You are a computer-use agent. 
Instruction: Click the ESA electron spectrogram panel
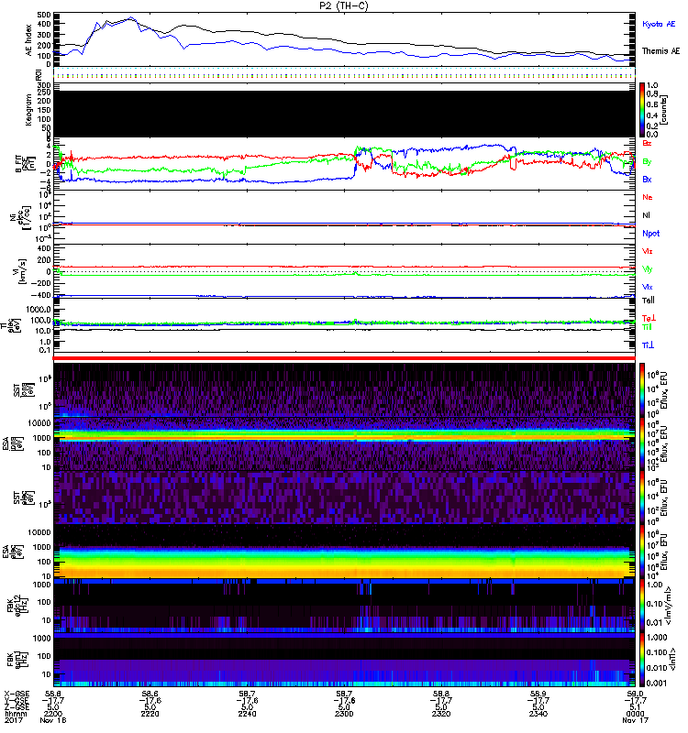pyautogui.click(x=344, y=552)
